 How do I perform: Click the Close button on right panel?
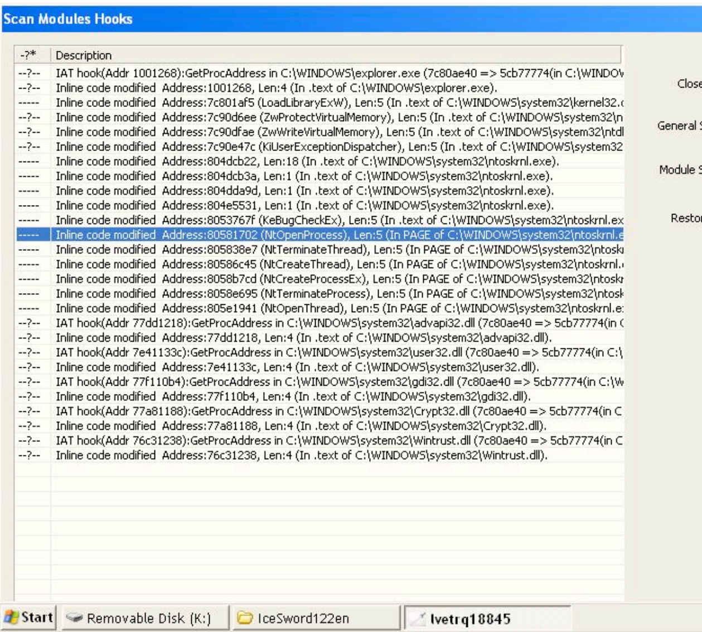click(x=689, y=84)
